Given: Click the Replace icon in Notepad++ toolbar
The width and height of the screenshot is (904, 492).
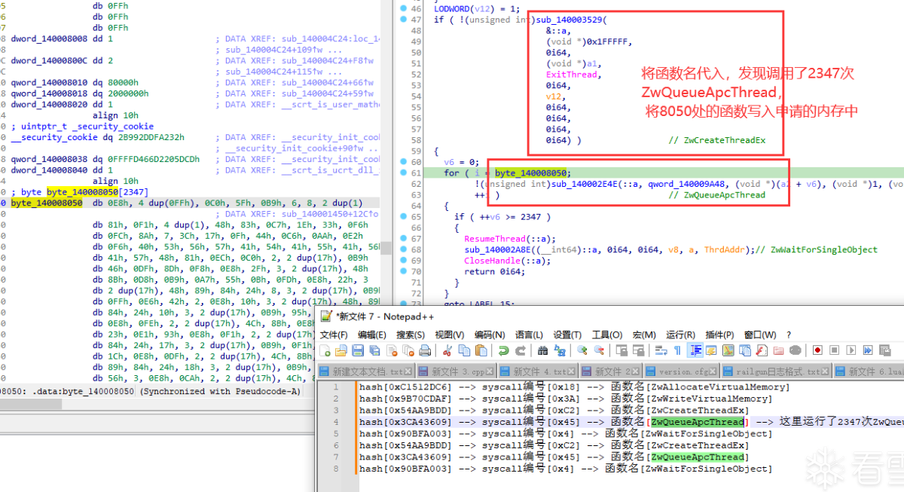Looking at the screenshot, I should coord(559,350).
